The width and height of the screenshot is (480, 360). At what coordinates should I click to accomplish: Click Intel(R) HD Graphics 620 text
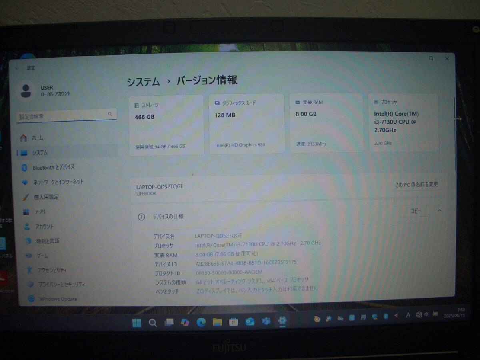coord(240,145)
